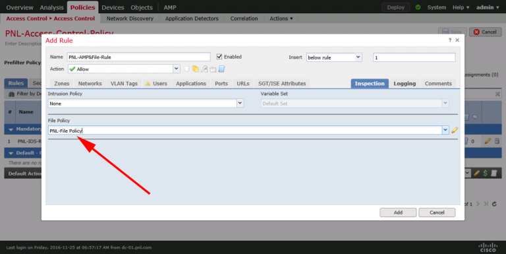506x254 pixels.
Task: Open the Overview menu
Action: [20, 7]
